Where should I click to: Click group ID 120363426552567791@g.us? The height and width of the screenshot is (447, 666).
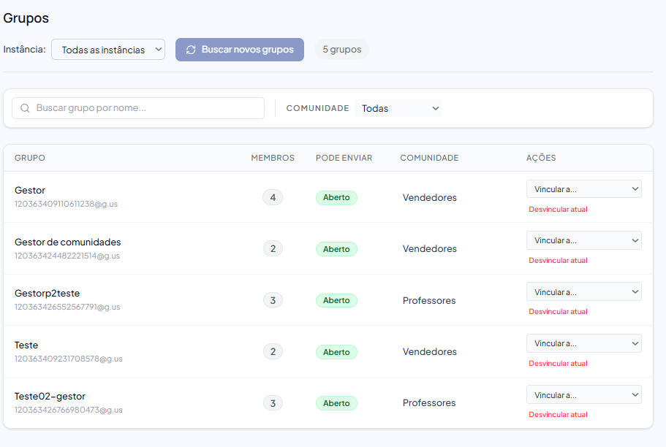pos(67,307)
